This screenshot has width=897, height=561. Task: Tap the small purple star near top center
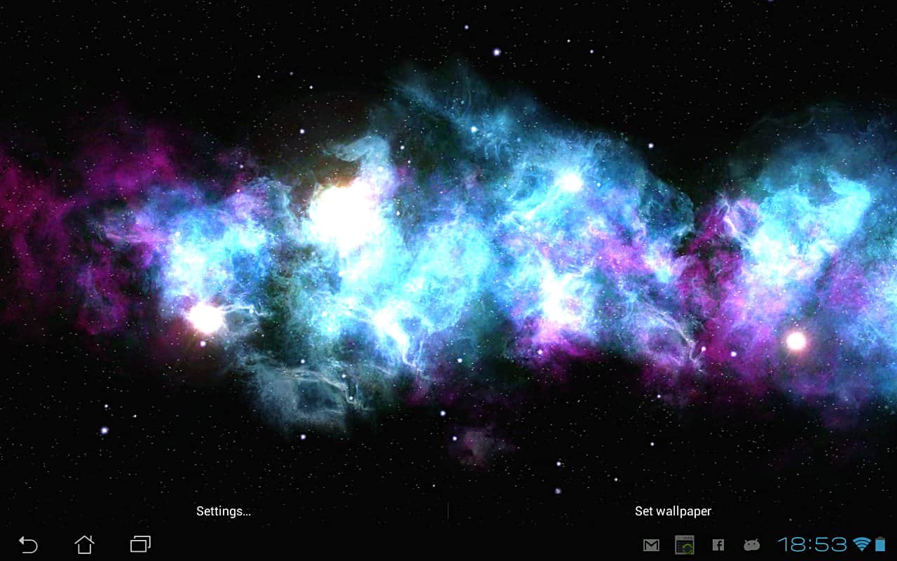click(x=496, y=52)
